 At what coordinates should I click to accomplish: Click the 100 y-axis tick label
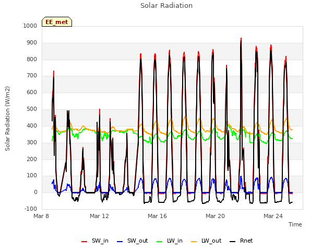pyautogui.click(x=32, y=176)
